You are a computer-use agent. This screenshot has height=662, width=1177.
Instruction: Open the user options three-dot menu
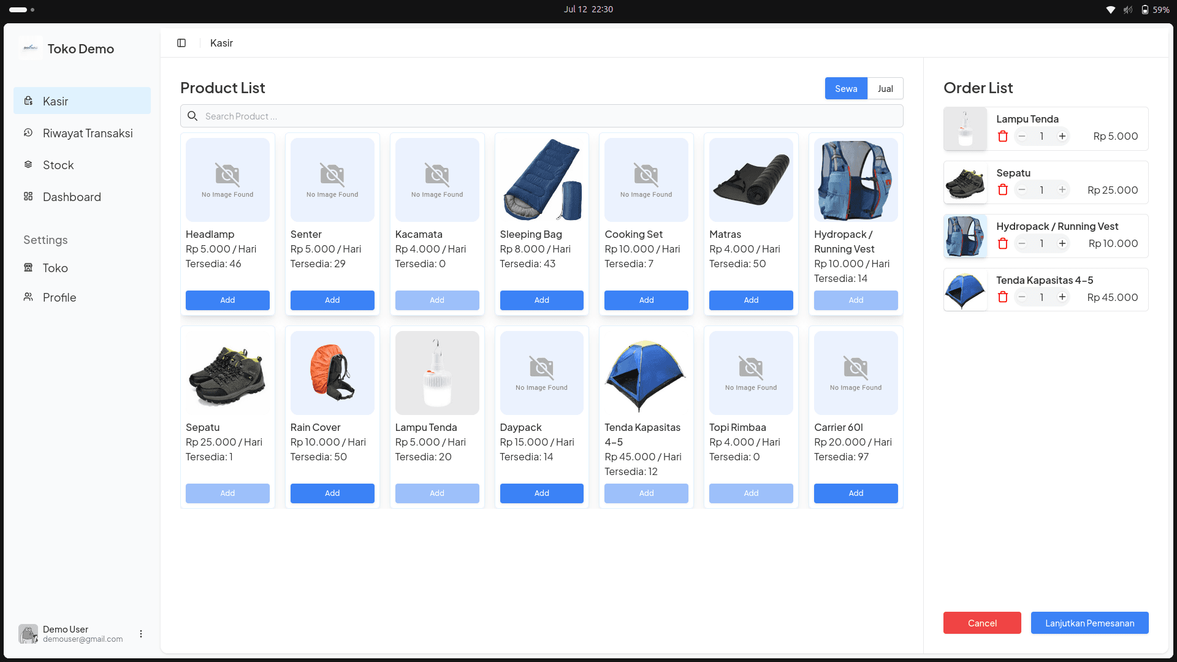pyautogui.click(x=140, y=634)
